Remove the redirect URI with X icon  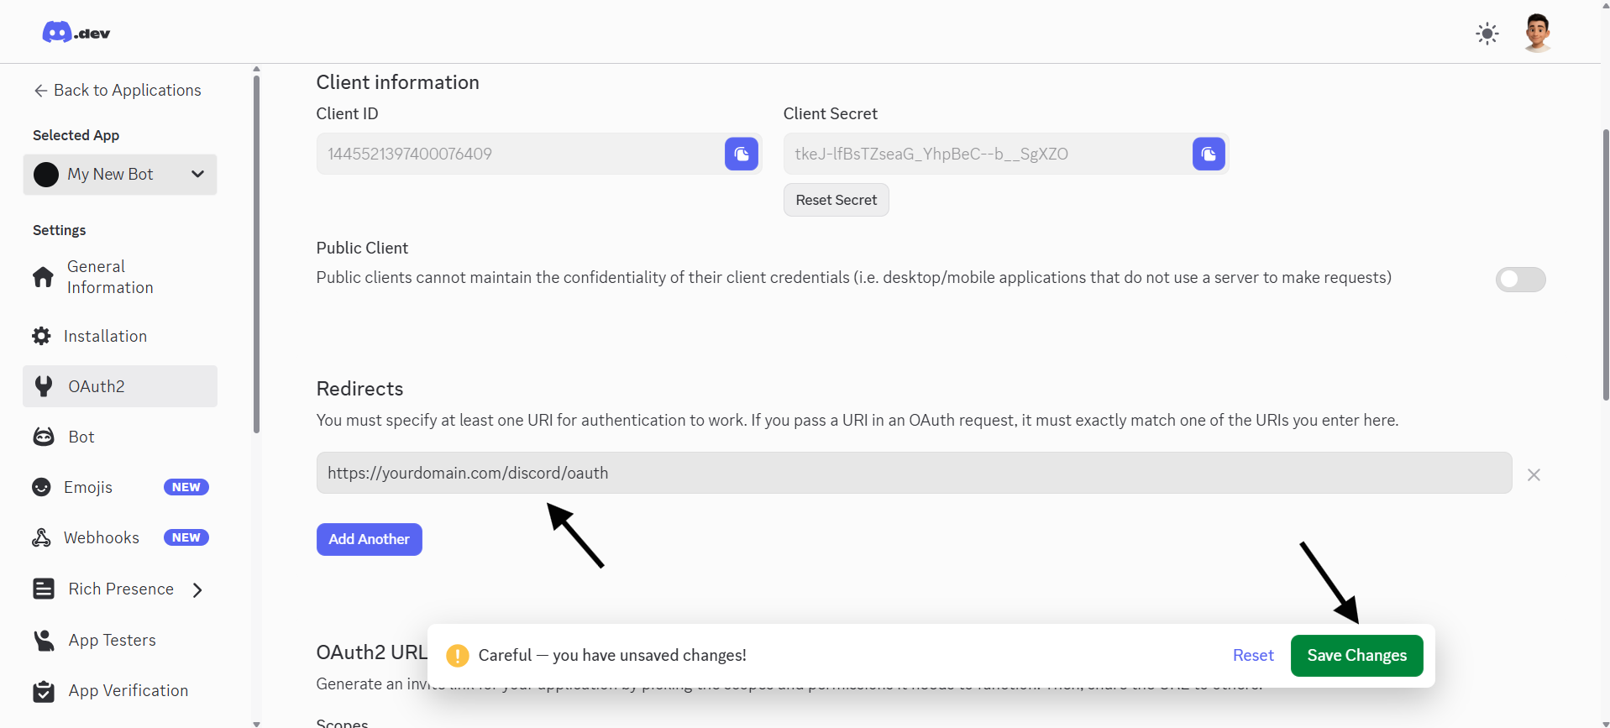click(1534, 474)
